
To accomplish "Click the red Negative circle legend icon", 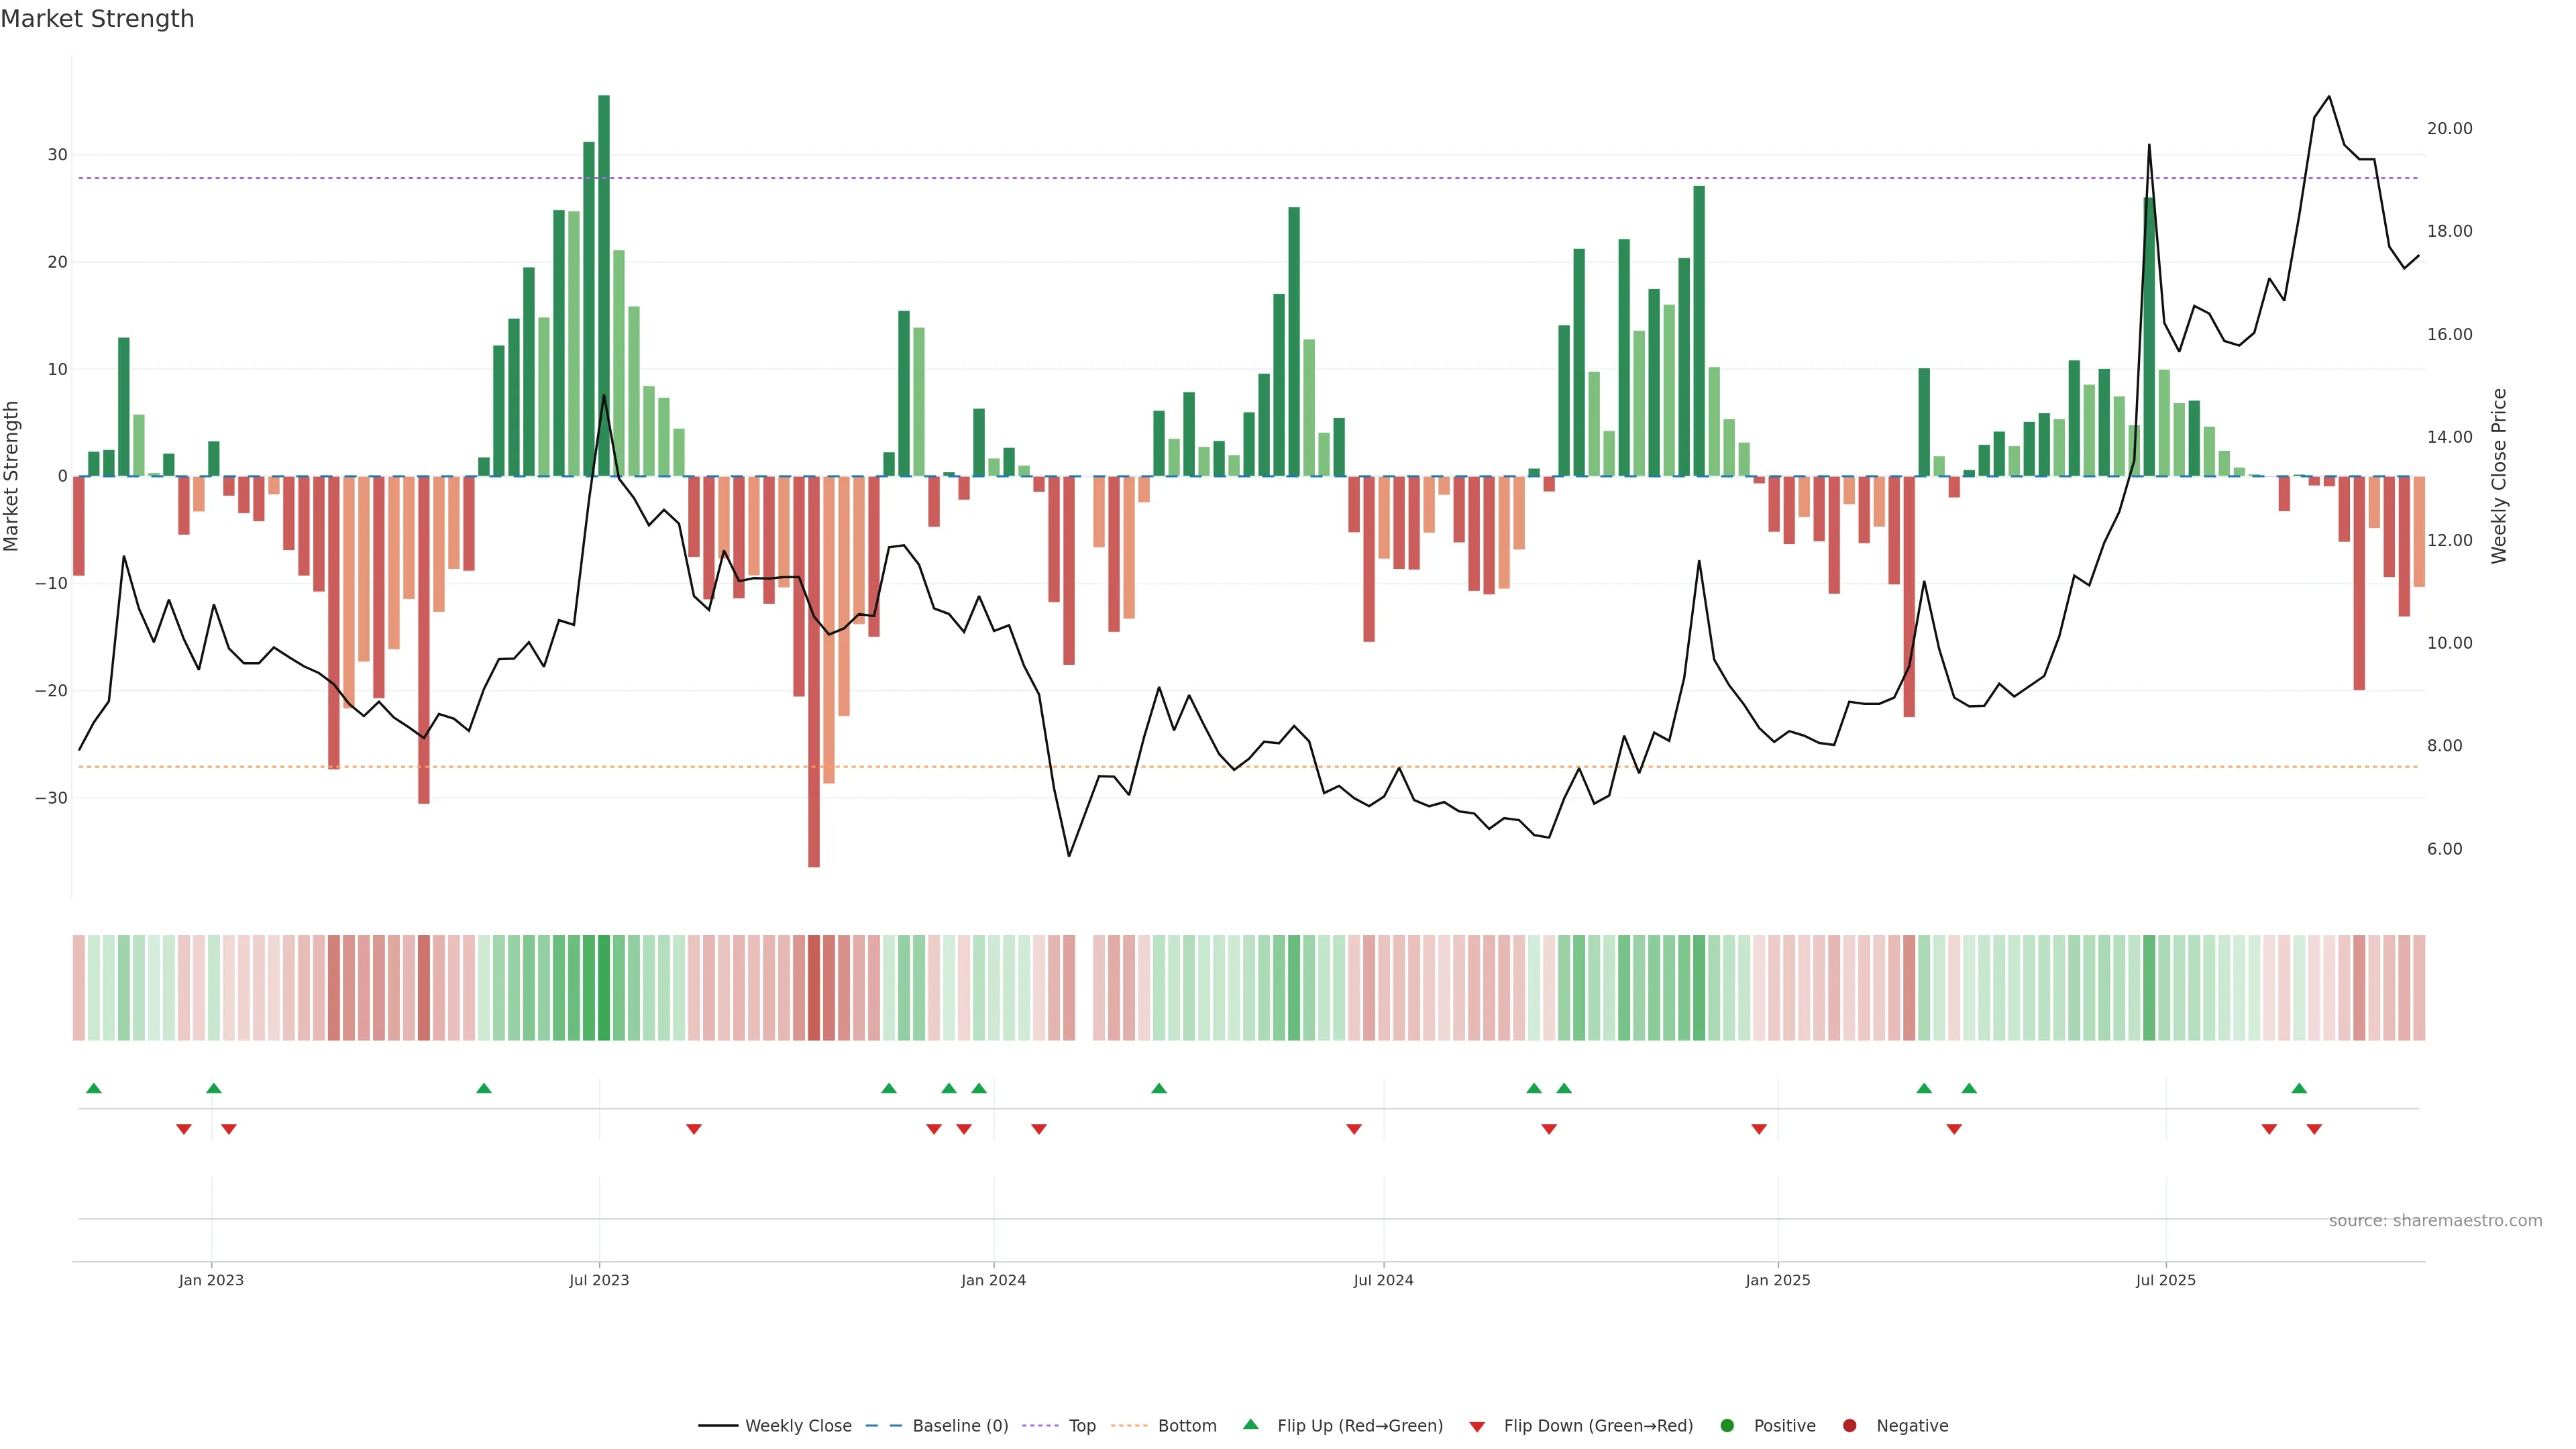I will 1849,1425.
